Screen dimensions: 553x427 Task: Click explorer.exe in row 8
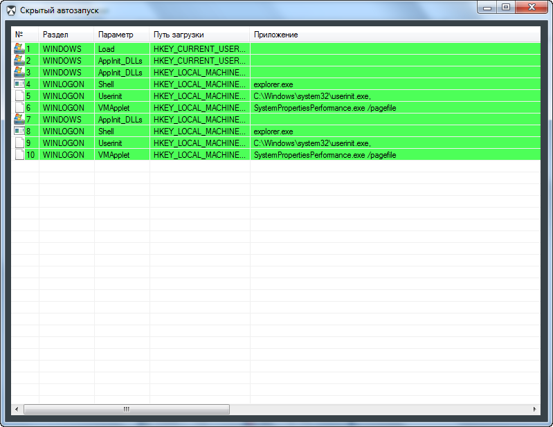pyautogui.click(x=273, y=131)
